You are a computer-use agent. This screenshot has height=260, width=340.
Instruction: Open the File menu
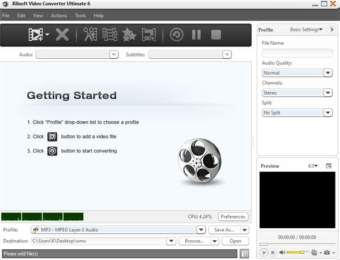(6, 16)
